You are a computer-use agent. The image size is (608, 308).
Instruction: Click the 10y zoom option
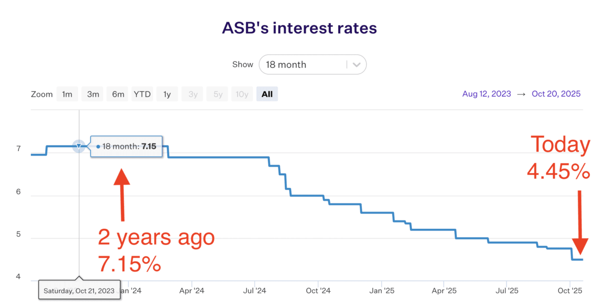click(x=242, y=94)
